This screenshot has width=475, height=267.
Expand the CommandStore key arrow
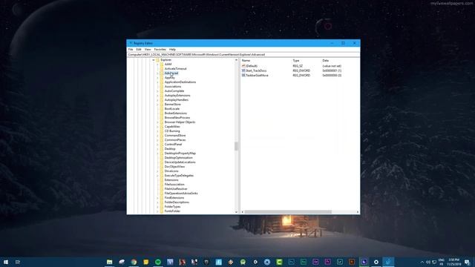click(x=157, y=136)
